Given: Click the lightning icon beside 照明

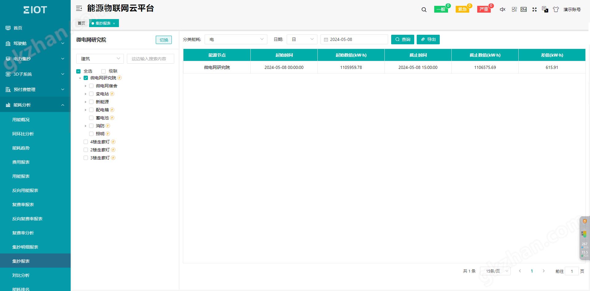Looking at the screenshot, I should 108,134.
